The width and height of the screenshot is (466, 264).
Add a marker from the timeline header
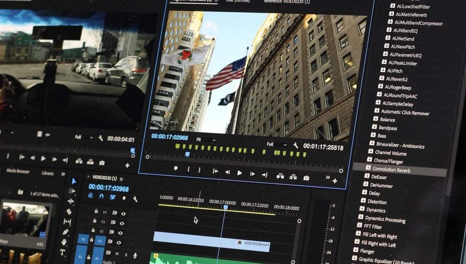(124, 198)
